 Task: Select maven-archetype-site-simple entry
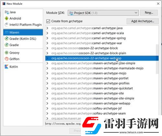point(93,98)
